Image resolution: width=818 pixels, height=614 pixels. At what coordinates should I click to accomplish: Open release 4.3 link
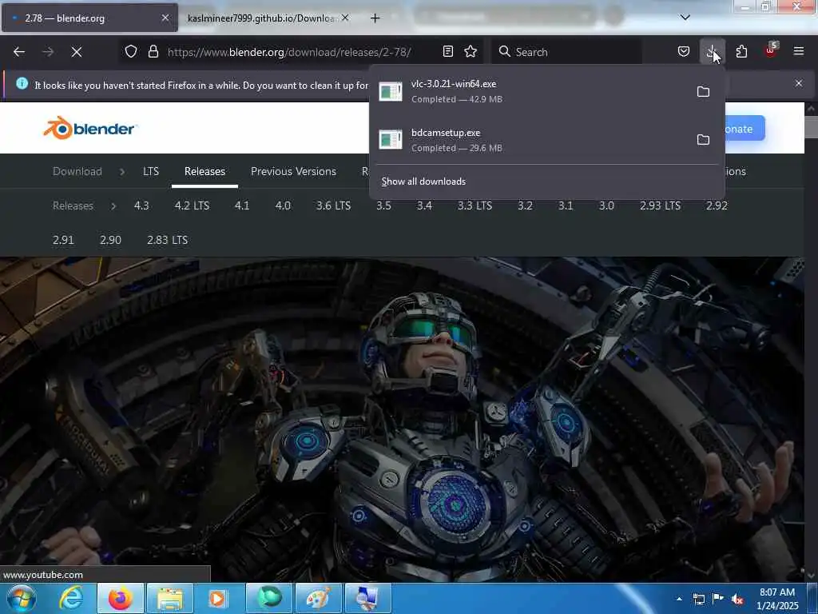point(141,205)
